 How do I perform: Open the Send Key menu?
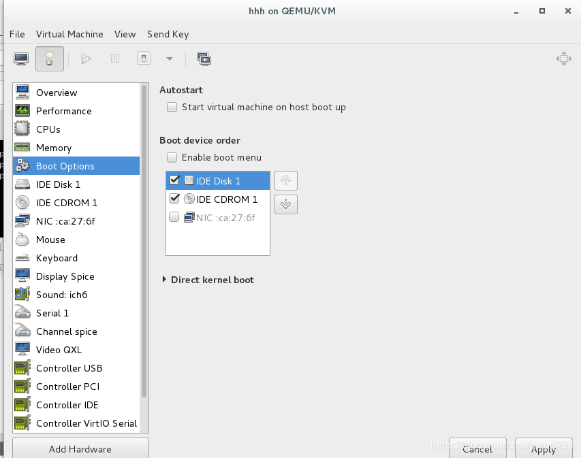coord(168,34)
